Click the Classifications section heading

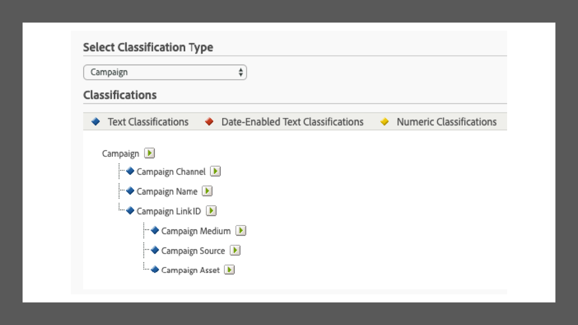coord(120,95)
